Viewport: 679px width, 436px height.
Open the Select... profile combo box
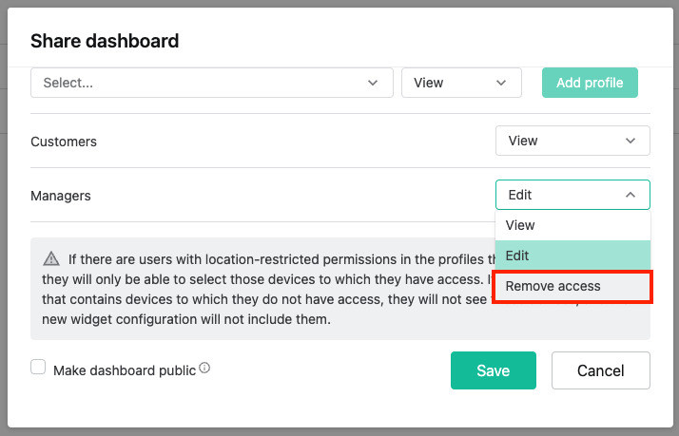(200, 83)
